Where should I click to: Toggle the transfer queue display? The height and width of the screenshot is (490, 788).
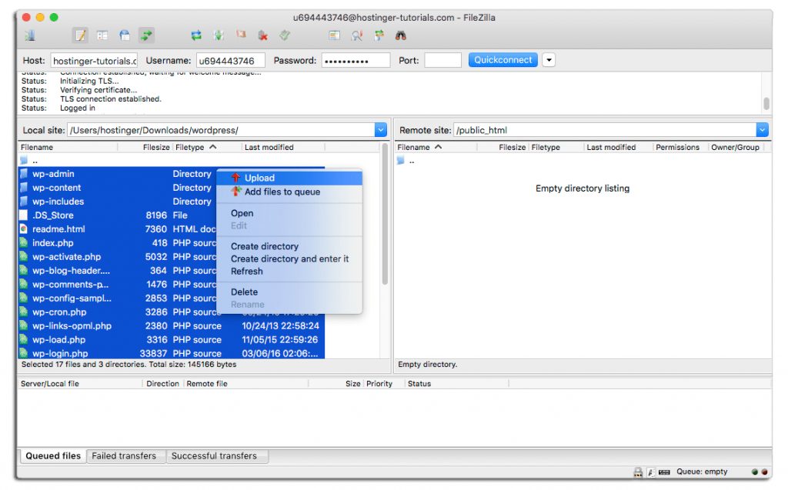coord(146,35)
